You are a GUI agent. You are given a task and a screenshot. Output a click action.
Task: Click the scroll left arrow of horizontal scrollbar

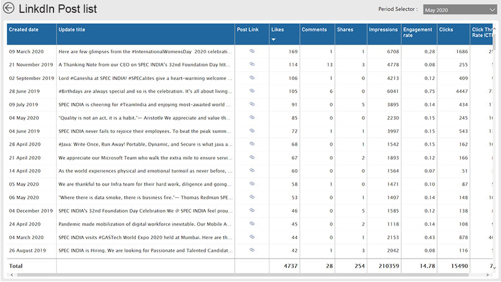(x=12, y=275)
